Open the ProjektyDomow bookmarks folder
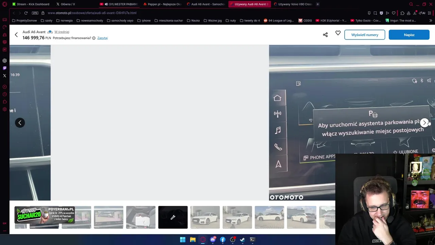Image resolution: width=435 pixels, height=245 pixels. pyautogui.click(x=24, y=20)
